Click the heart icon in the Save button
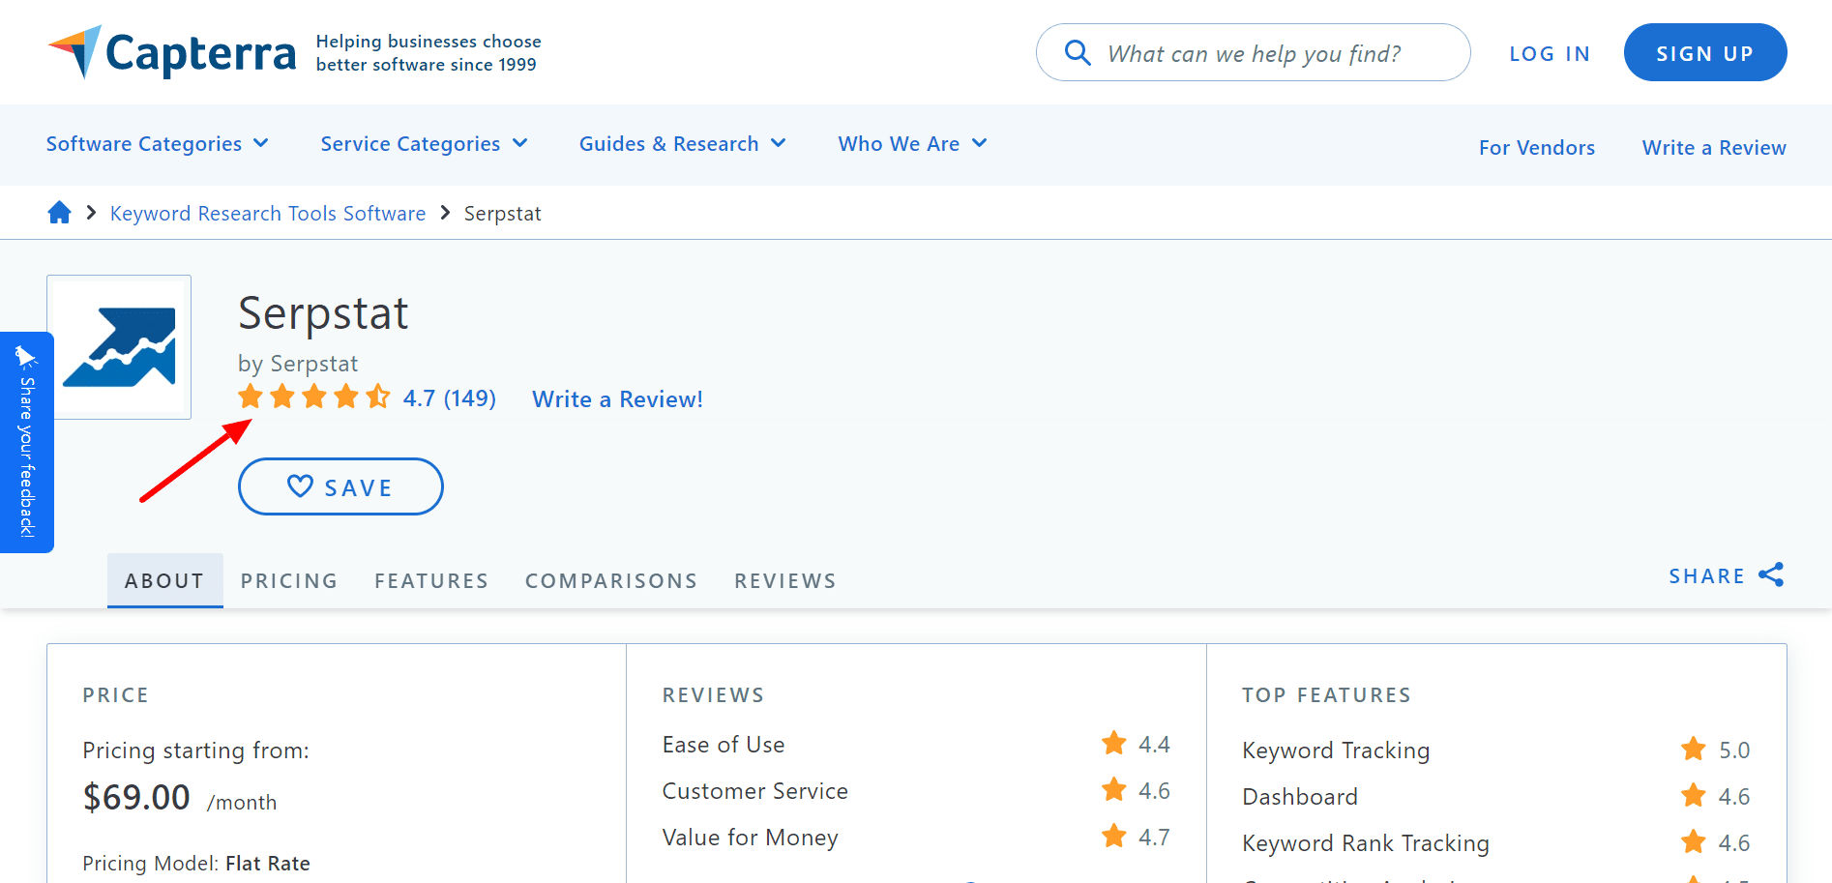This screenshot has width=1832, height=883. pos(300,486)
